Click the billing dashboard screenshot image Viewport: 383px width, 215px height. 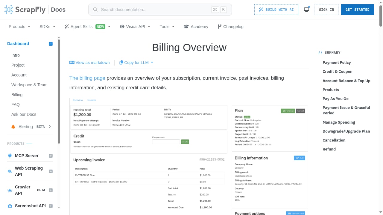pyautogui.click(x=189, y=156)
